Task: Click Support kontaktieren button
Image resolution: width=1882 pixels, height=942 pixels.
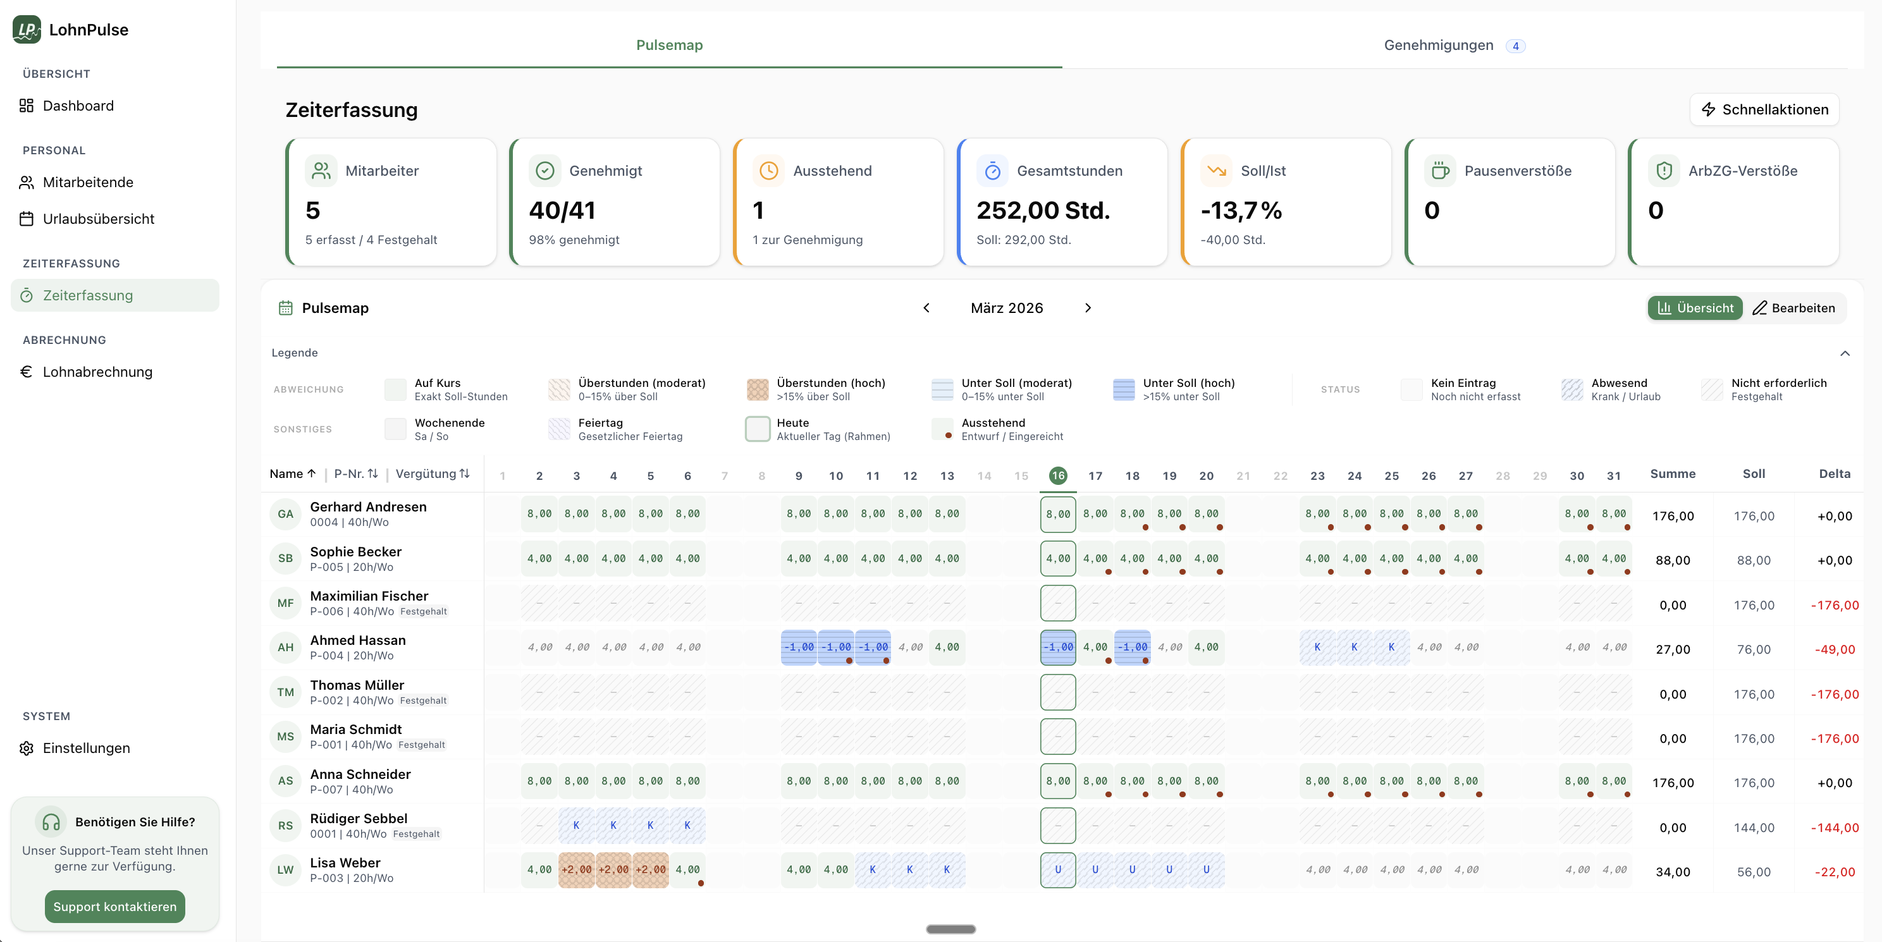Action: pyautogui.click(x=114, y=906)
